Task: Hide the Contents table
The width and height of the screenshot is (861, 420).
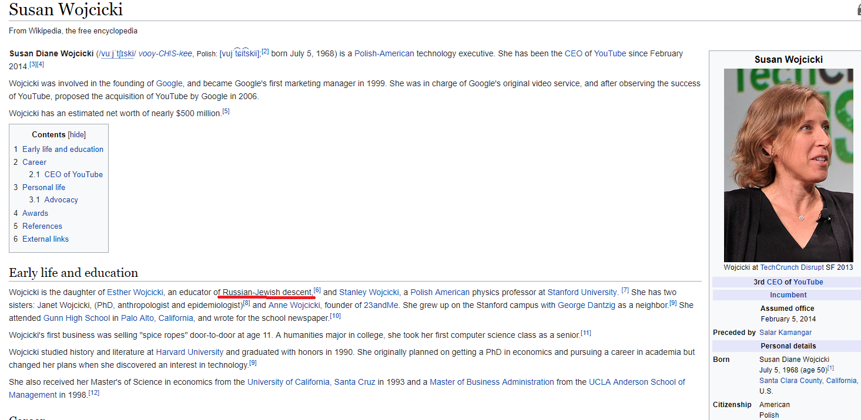Action: click(77, 135)
